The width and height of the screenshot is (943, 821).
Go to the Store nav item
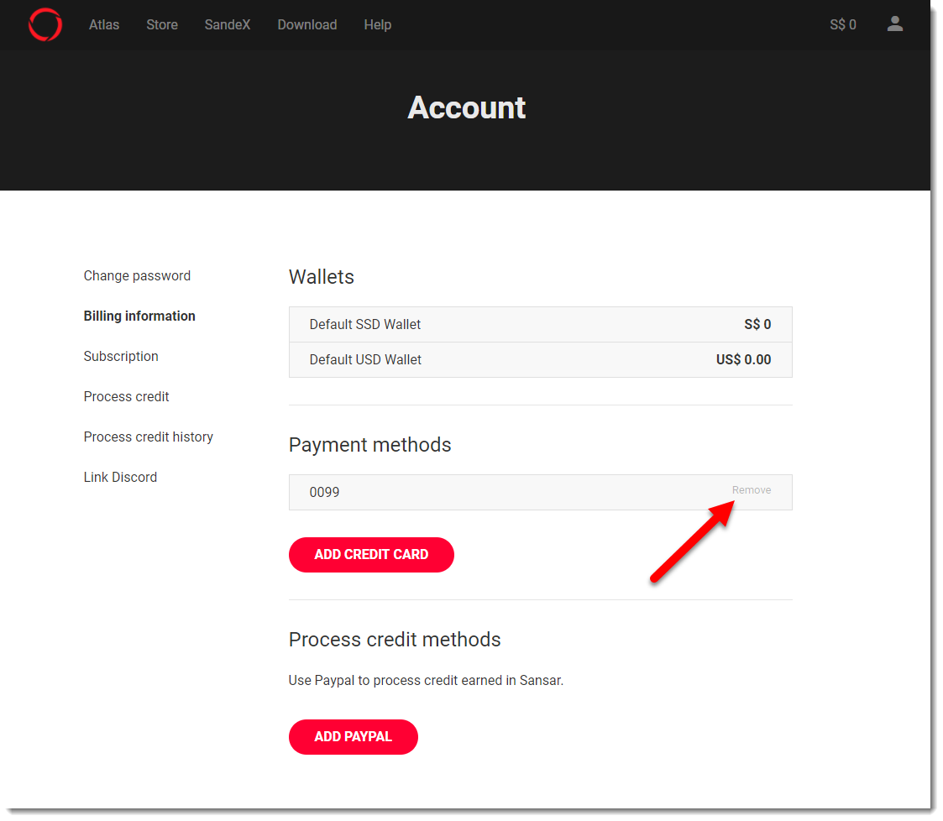coord(162,25)
